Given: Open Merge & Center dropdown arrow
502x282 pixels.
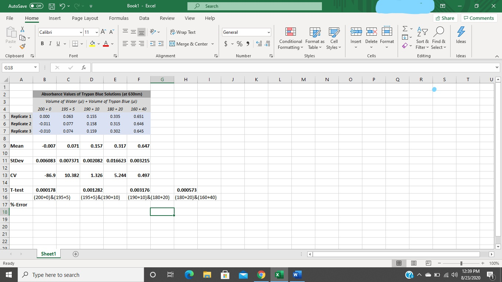Looking at the screenshot, I should coord(212,44).
